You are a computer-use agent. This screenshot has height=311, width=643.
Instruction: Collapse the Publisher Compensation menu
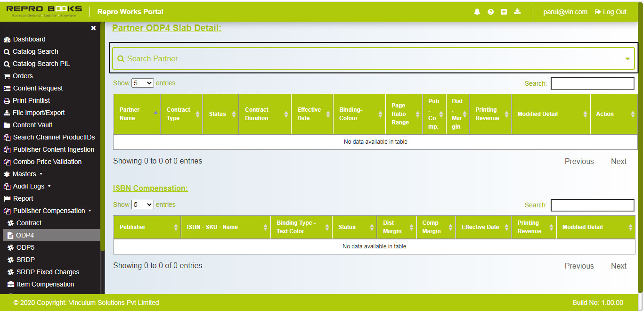pyautogui.click(x=52, y=211)
